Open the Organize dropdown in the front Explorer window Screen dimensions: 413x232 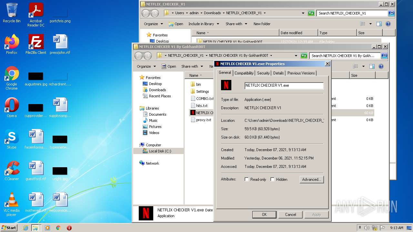(x=146, y=66)
